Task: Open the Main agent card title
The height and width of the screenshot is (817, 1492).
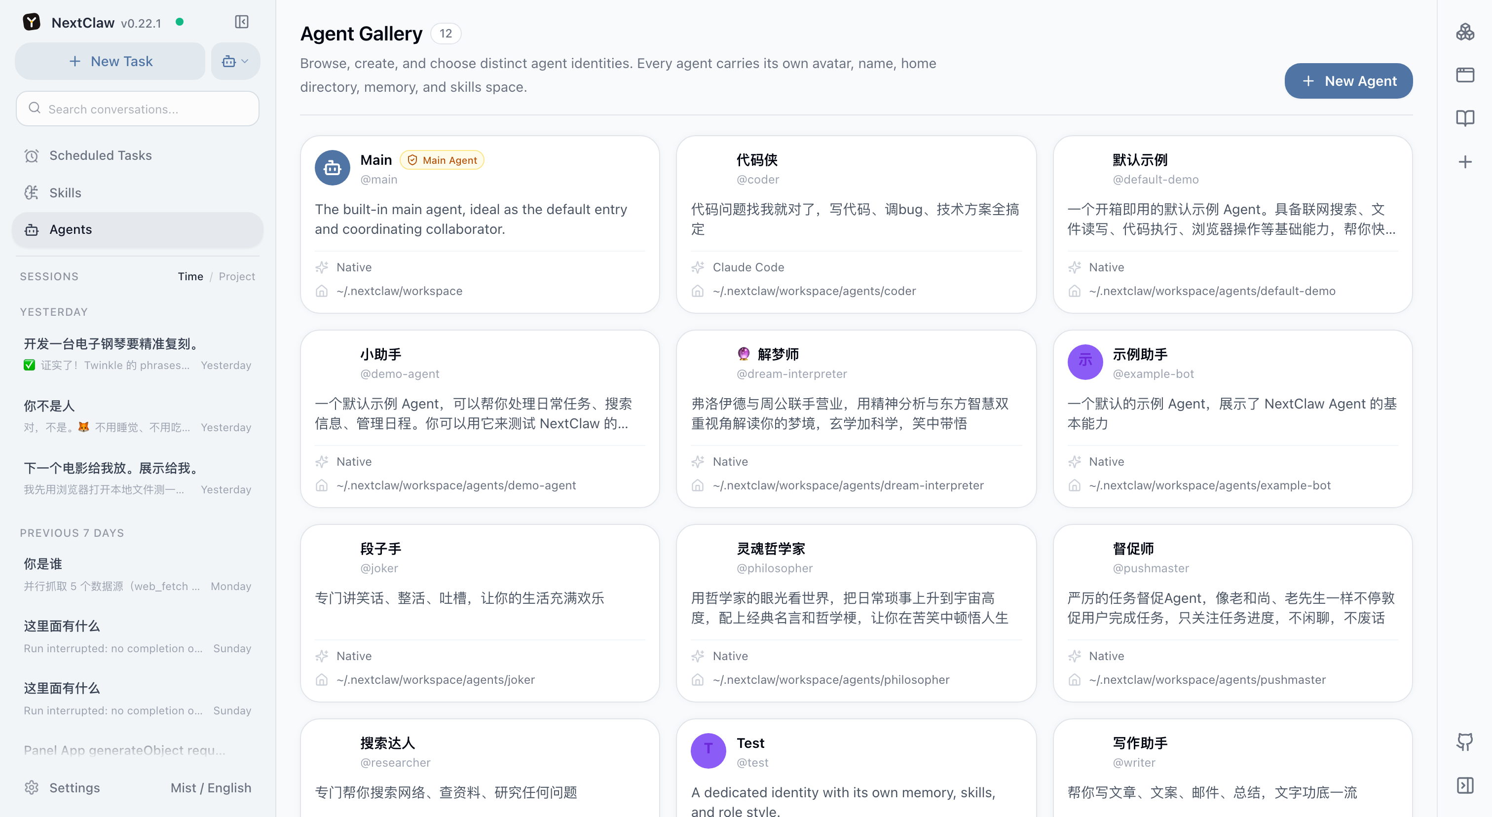Action: pyautogui.click(x=376, y=160)
